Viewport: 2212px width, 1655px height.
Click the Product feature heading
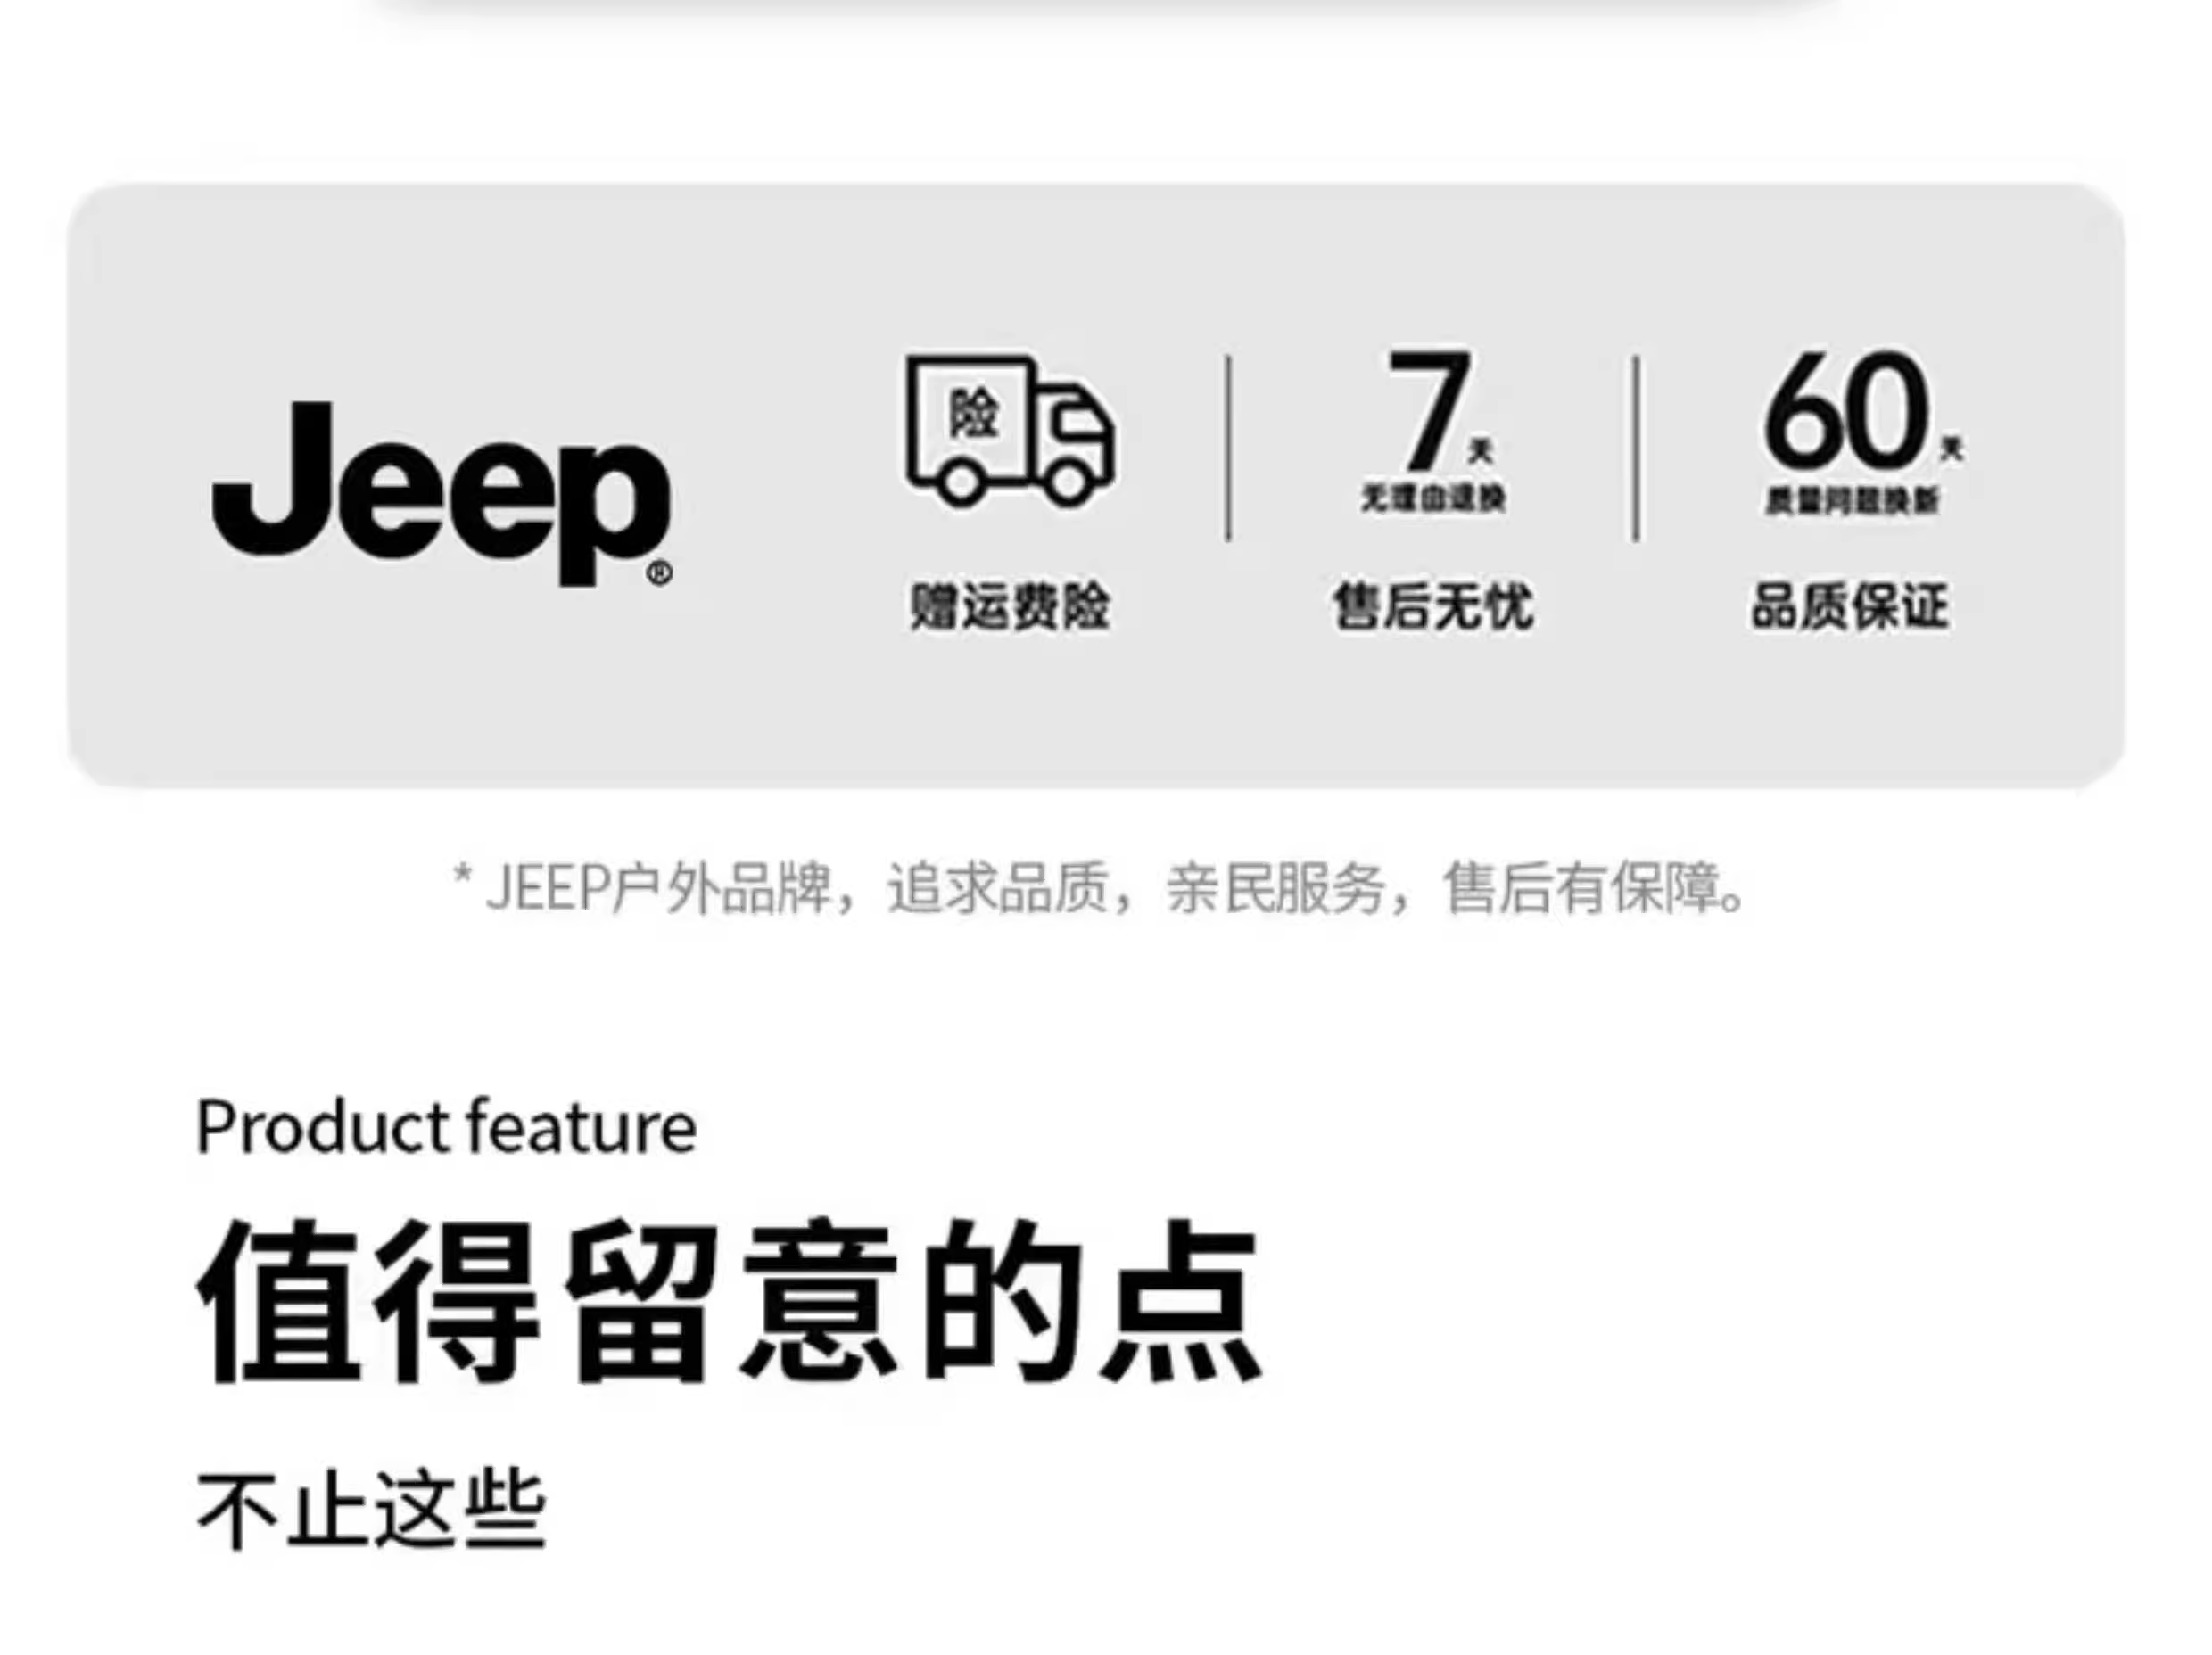(446, 1127)
